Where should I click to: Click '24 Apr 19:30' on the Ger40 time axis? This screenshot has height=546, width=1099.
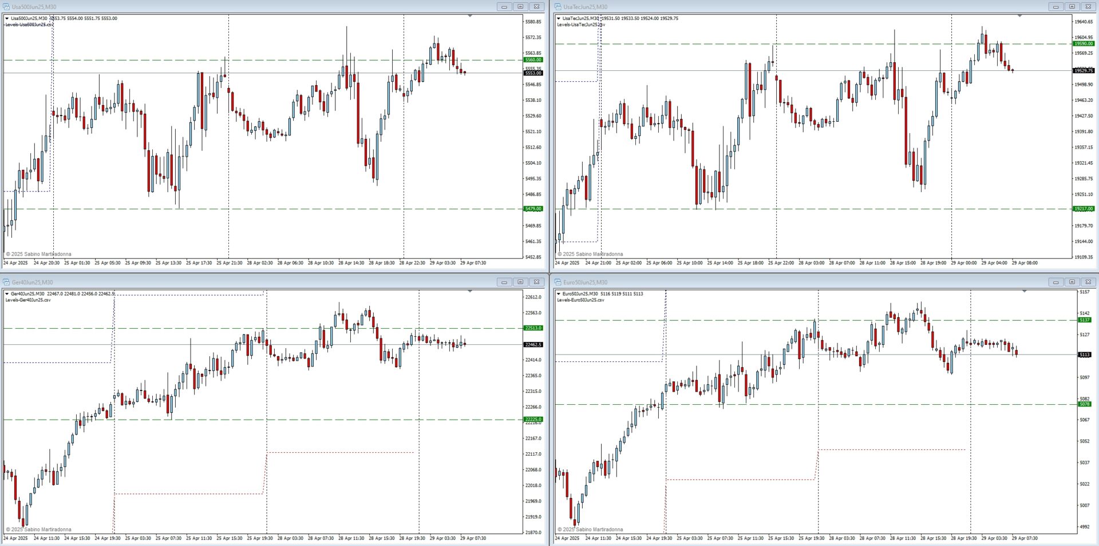tap(108, 538)
